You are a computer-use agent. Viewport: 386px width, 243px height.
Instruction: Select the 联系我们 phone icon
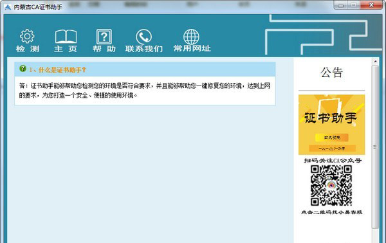coord(143,37)
